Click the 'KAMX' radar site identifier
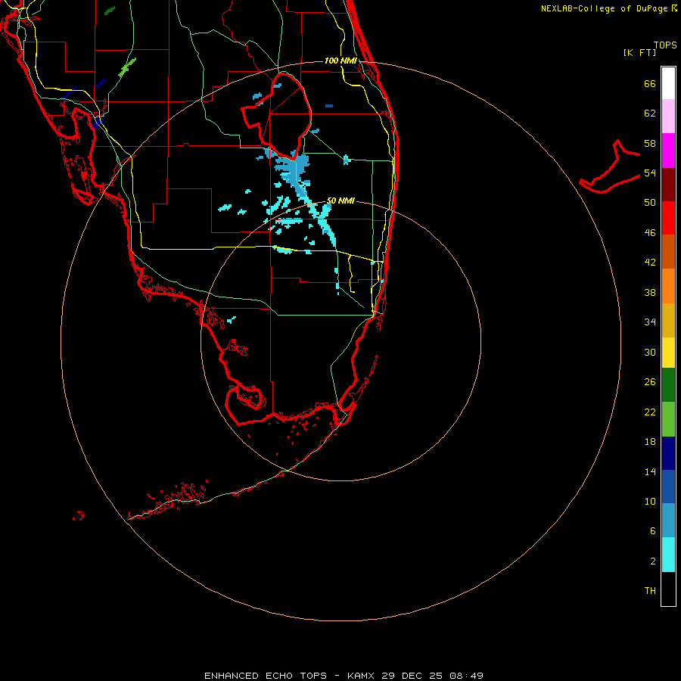 pyautogui.click(x=362, y=676)
